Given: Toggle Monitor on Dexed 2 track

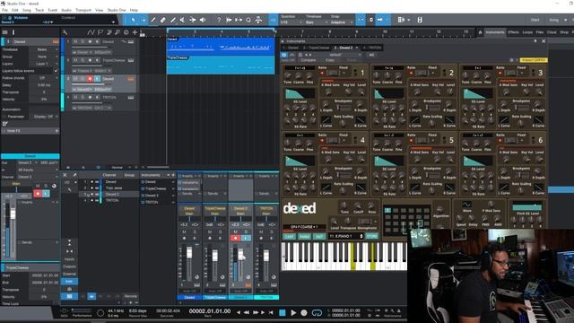Looking at the screenshot, I should 98,78.
